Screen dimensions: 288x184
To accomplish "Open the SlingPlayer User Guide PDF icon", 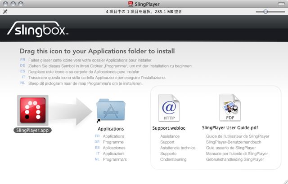I will (x=230, y=107).
